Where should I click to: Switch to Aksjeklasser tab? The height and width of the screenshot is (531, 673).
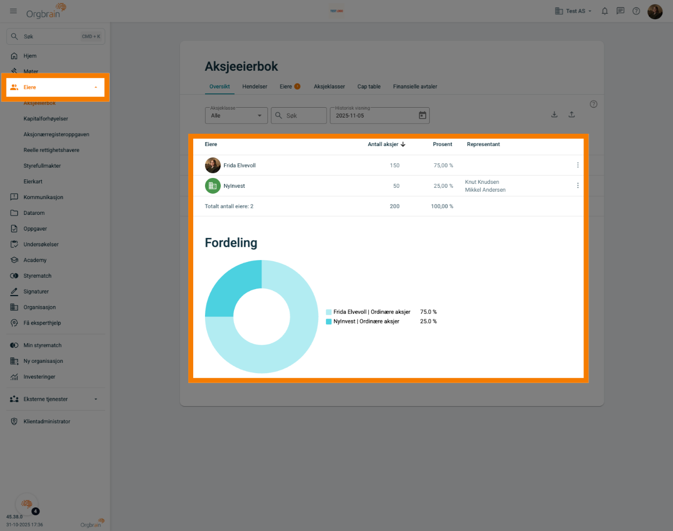pyautogui.click(x=329, y=87)
